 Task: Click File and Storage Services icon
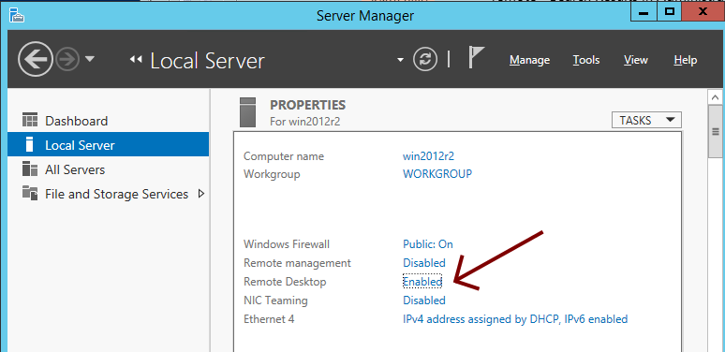tap(30, 193)
